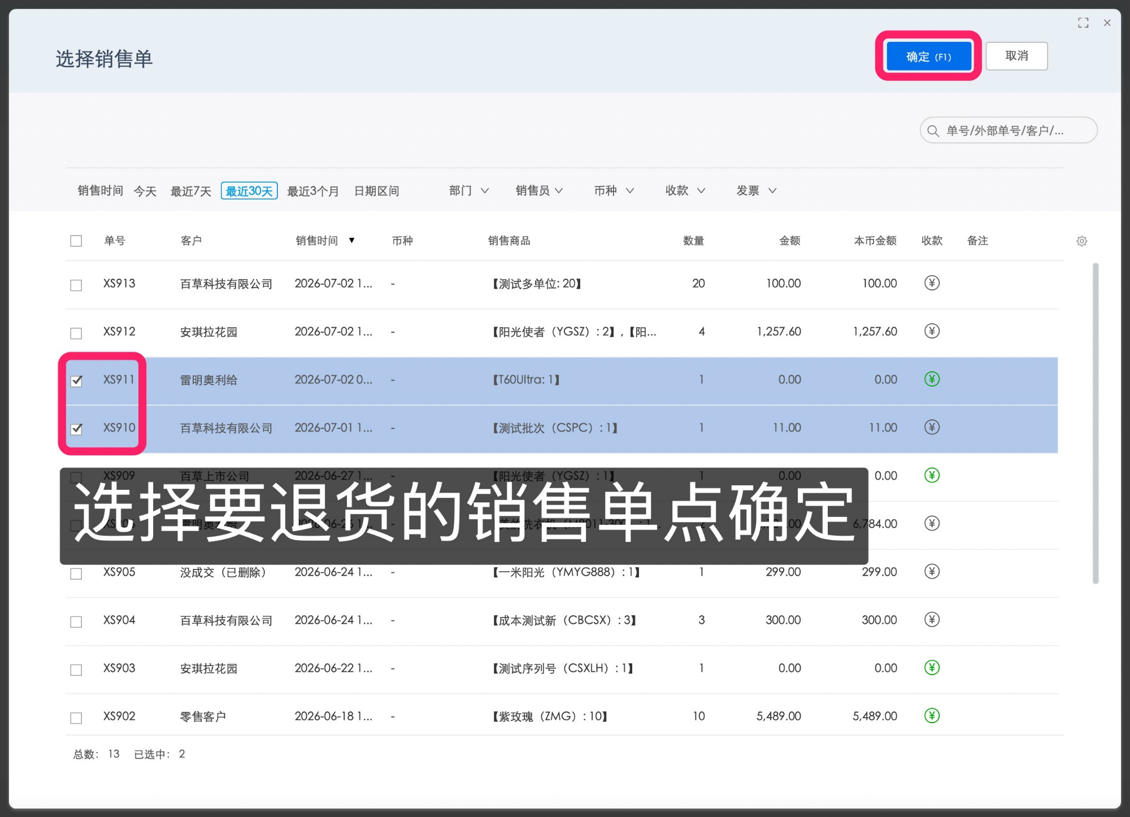Click the payment status icon for XS910
The height and width of the screenshot is (817, 1130).
932,427
